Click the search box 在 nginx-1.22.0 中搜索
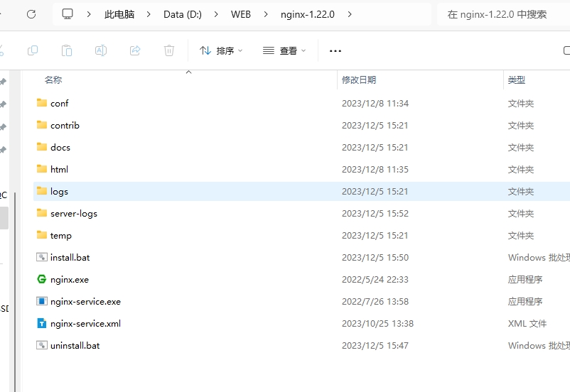The width and height of the screenshot is (570, 392). click(x=503, y=14)
